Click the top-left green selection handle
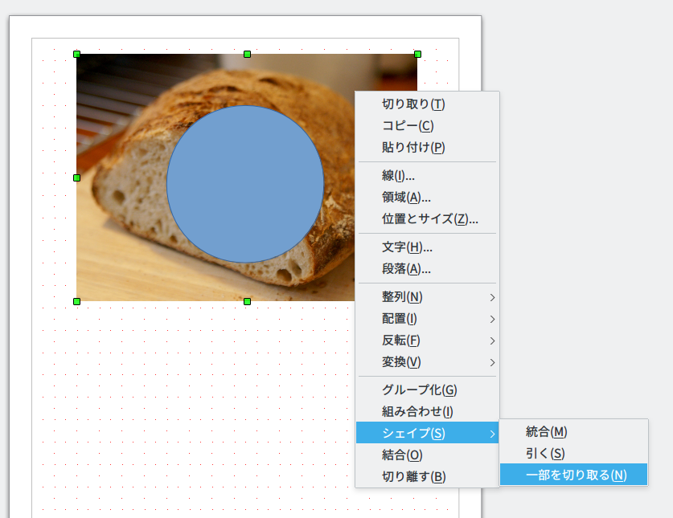The width and height of the screenshot is (673, 518). (77, 54)
